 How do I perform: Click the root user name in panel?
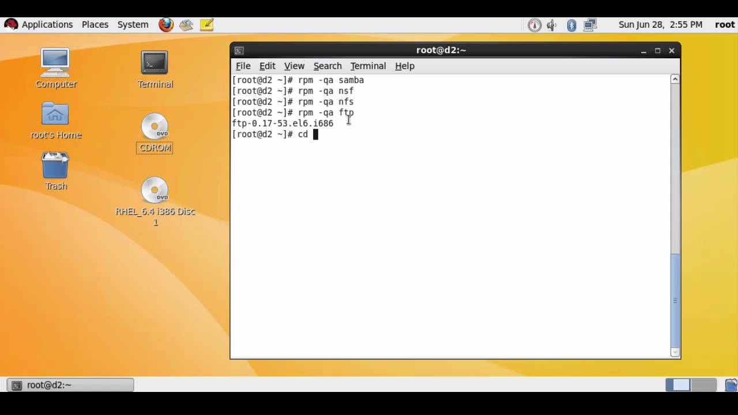725,24
